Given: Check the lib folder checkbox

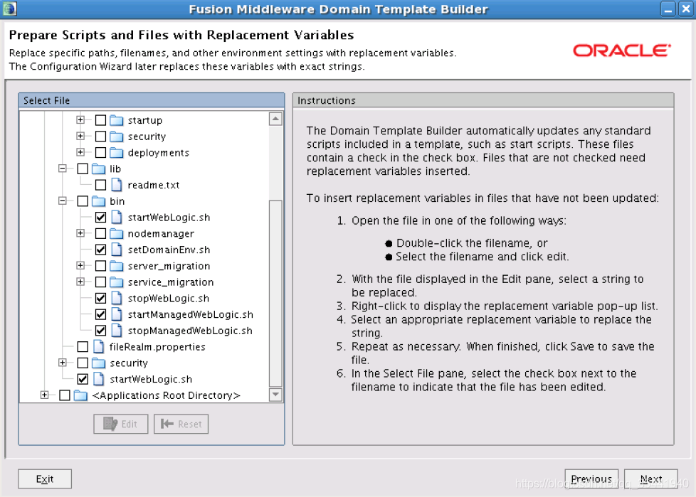Looking at the screenshot, I should (x=83, y=169).
